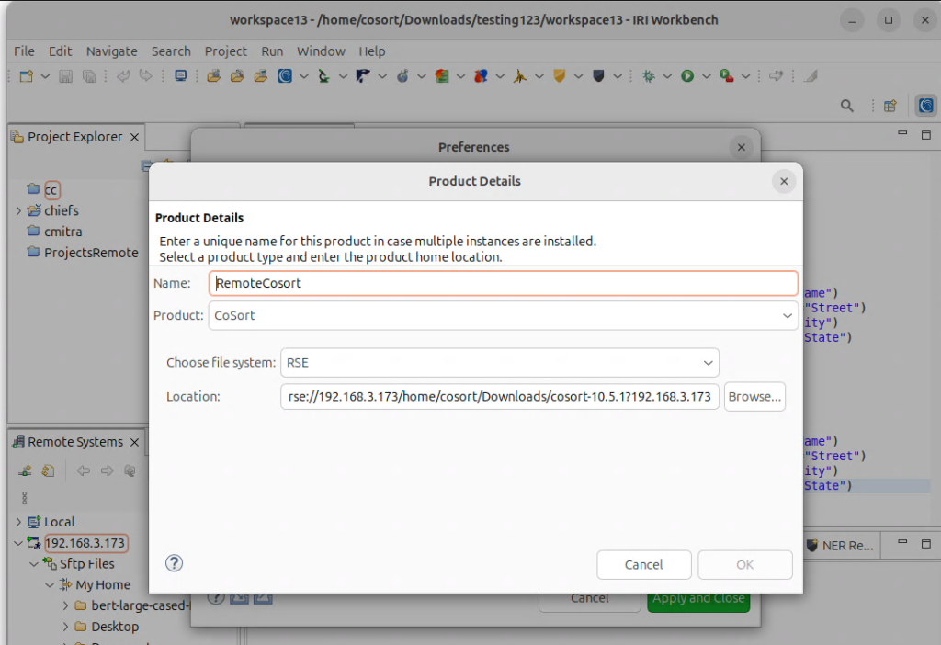Click the Run with toolbox icon
Screen dimensions: 941x645
pos(727,76)
